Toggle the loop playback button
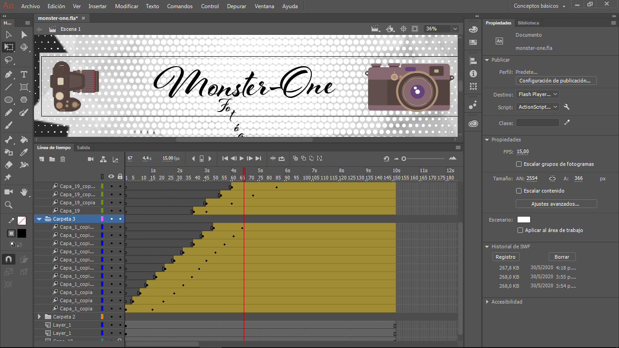The width and height of the screenshot is (619, 348). pos(281,158)
